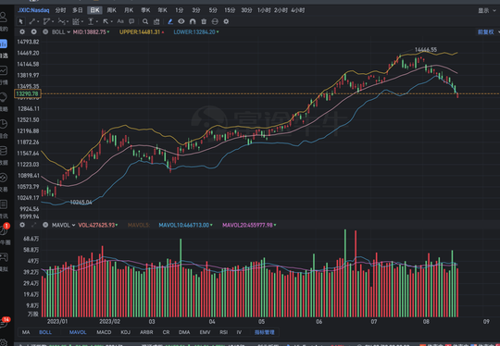This screenshot has width=500, height=346.
Task: Switch to 周K weekly tab
Action: click(112, 10)
